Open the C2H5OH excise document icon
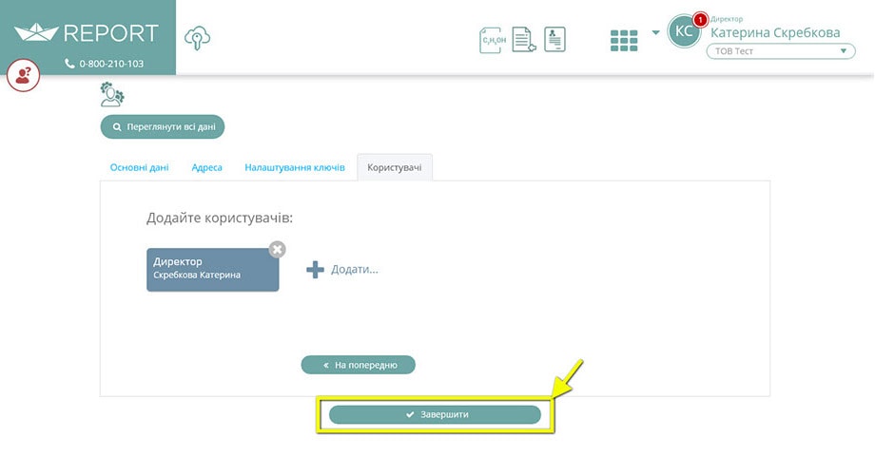The width and height of the screenshot is (875, 476). pyautogui.click(x=493, y=40)
